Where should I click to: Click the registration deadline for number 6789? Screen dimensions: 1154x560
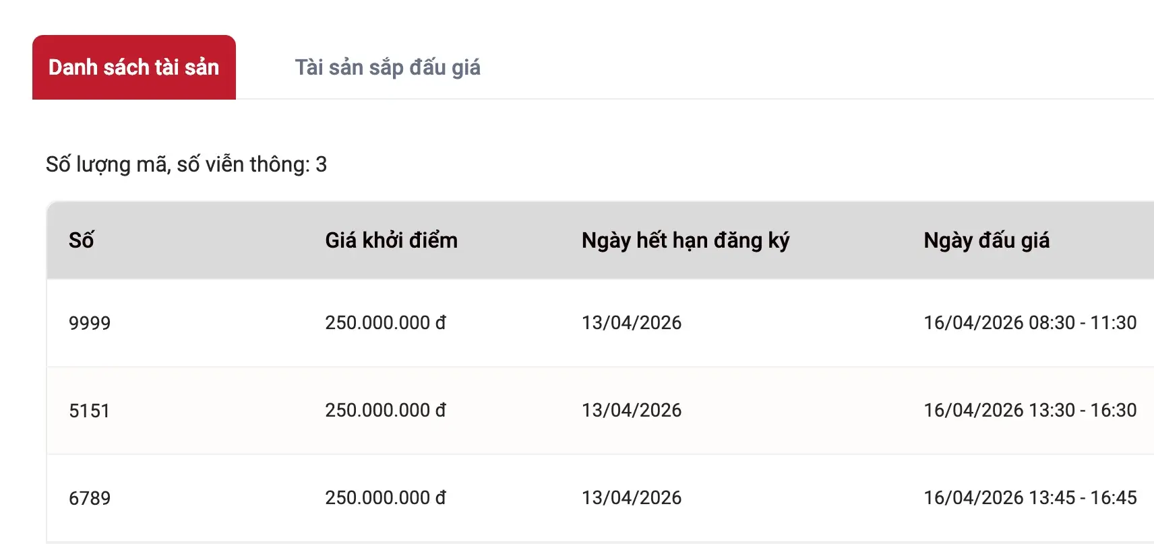click(x=632, y=498)
